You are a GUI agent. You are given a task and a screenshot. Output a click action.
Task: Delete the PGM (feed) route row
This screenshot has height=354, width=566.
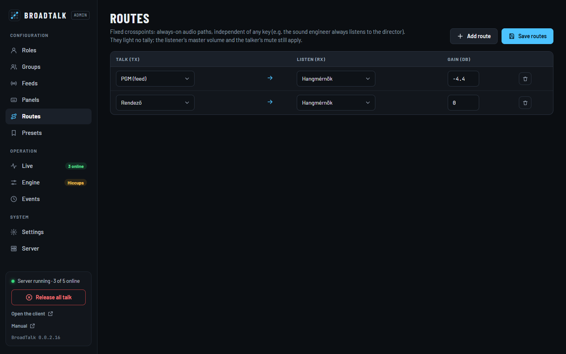click(525, 79)
